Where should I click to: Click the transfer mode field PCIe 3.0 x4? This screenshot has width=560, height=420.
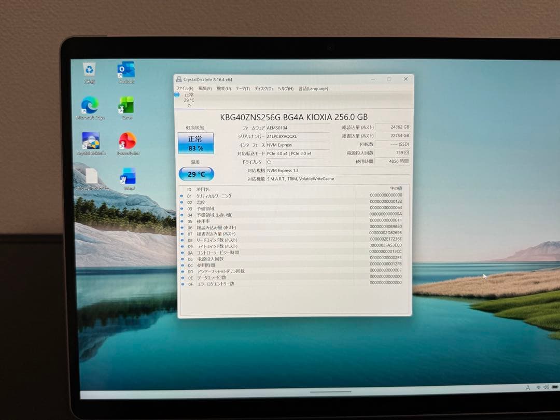(x=298, y=153)
